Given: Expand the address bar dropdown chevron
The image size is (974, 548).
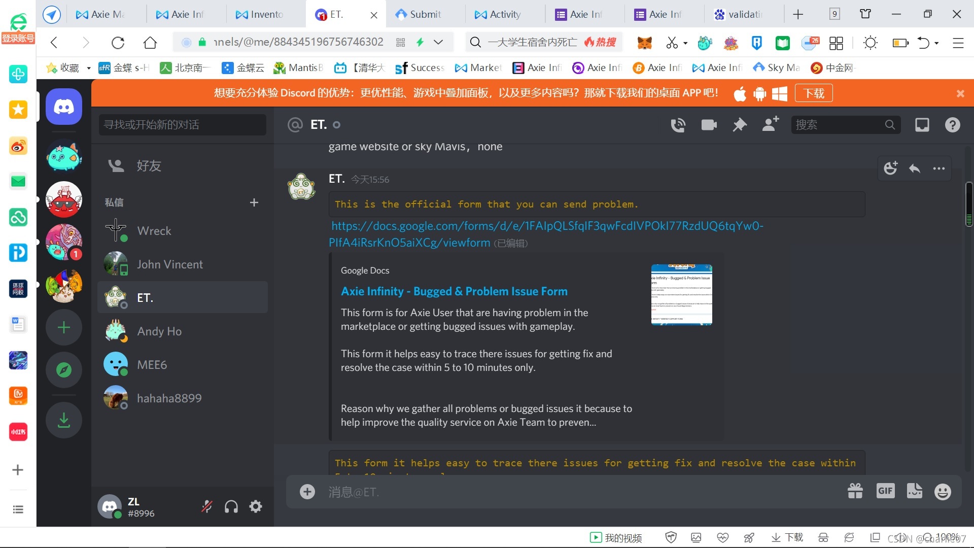Looking at the screenshot, I should [438, 42].
